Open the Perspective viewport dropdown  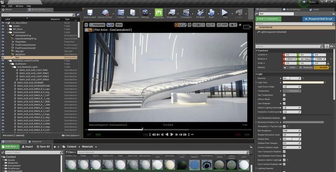(97, 25)
